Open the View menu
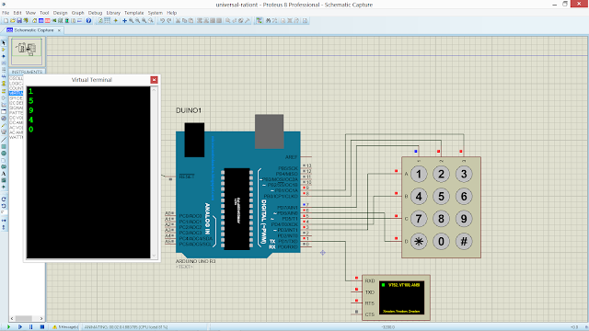 (30, 13)
